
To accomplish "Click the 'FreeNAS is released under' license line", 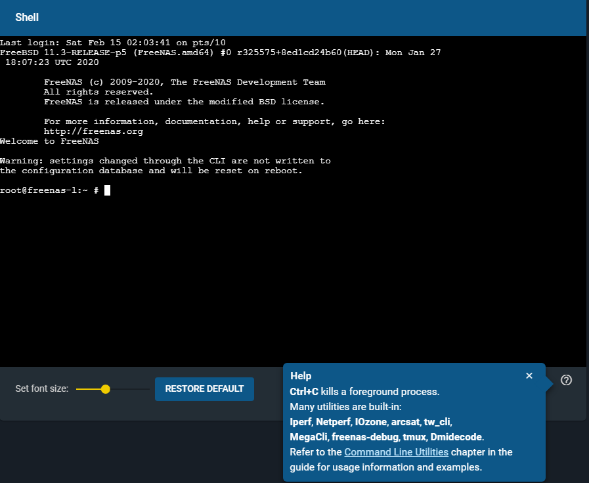I will (184, 102).
